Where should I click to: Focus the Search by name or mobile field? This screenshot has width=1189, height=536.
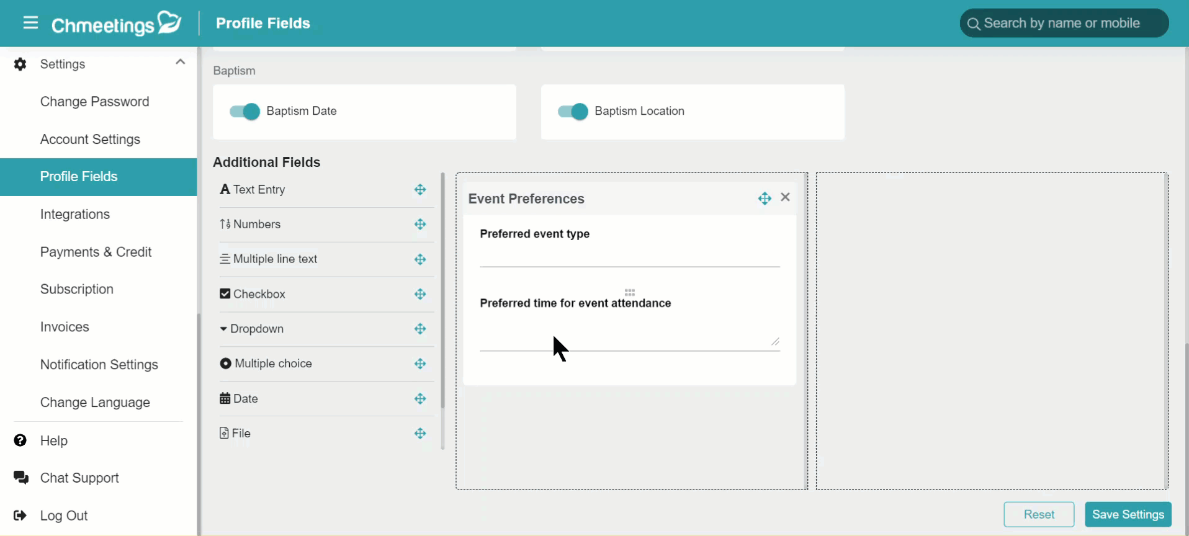1064,23
